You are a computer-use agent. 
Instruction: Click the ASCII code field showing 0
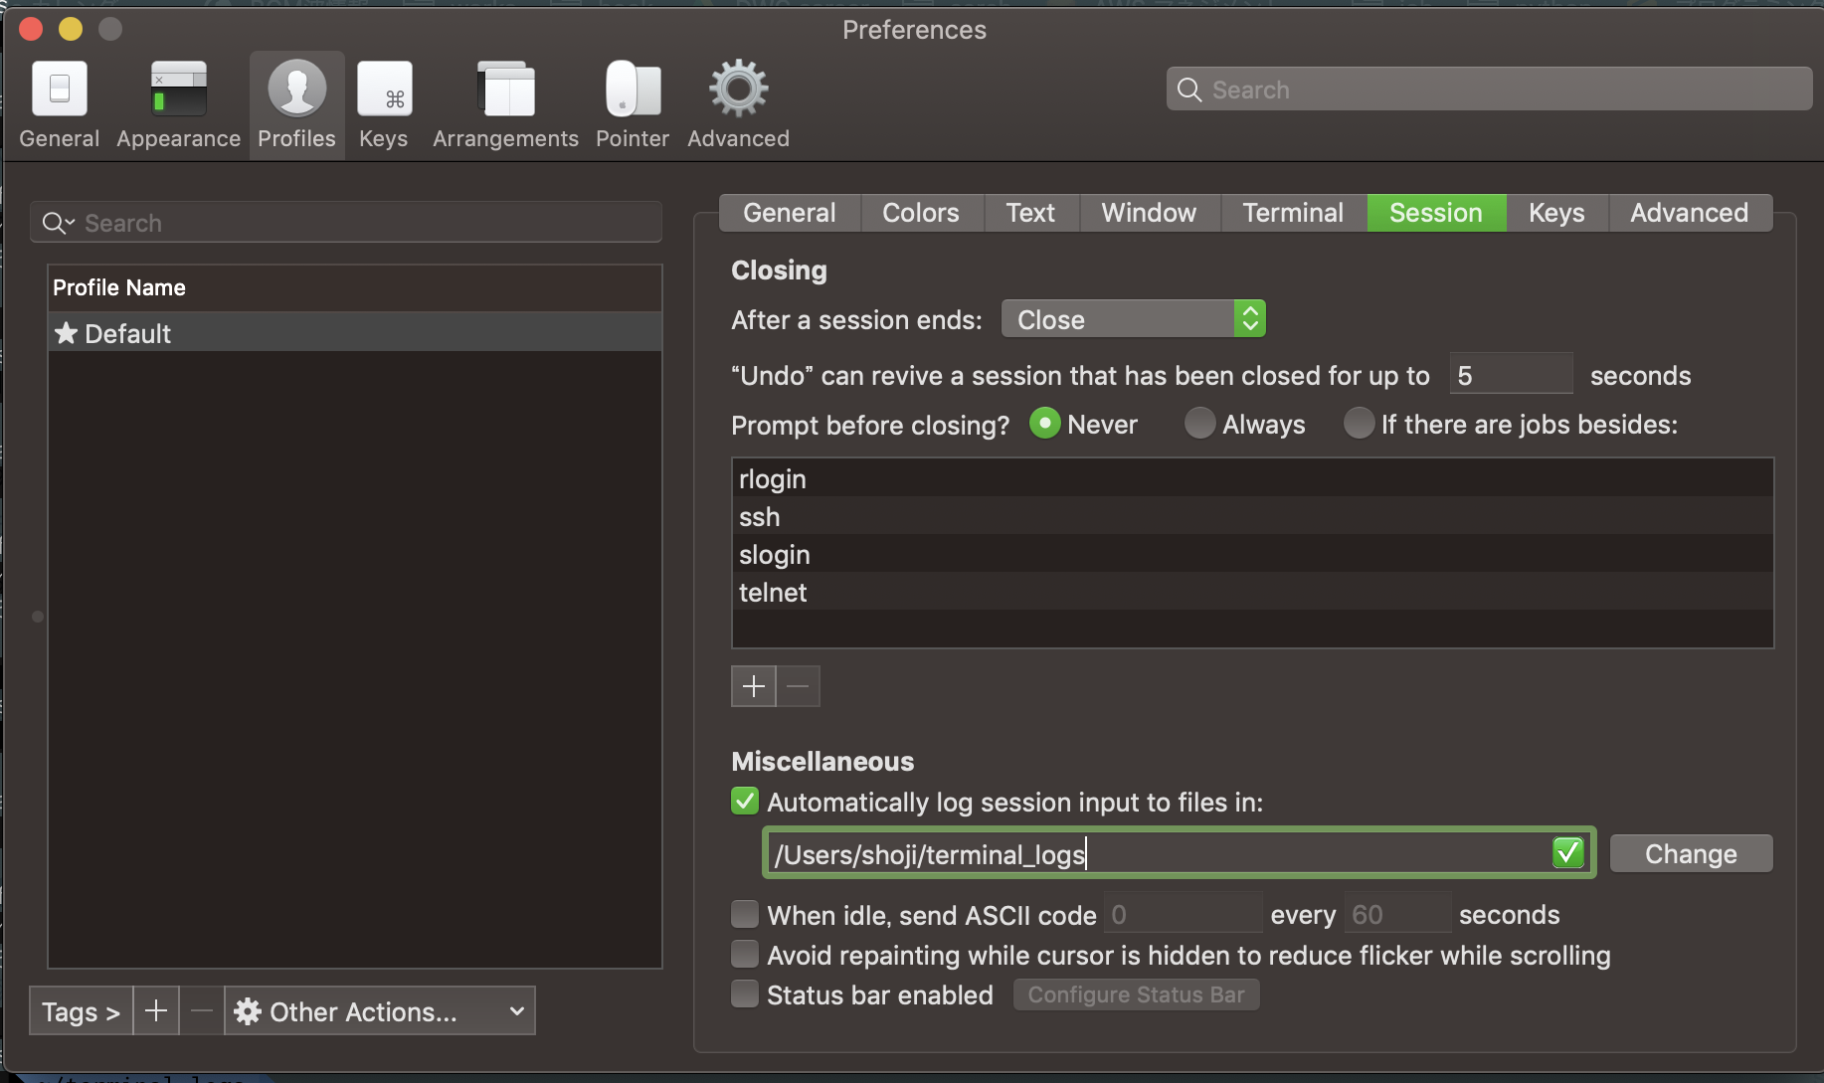coord(1183,914)
